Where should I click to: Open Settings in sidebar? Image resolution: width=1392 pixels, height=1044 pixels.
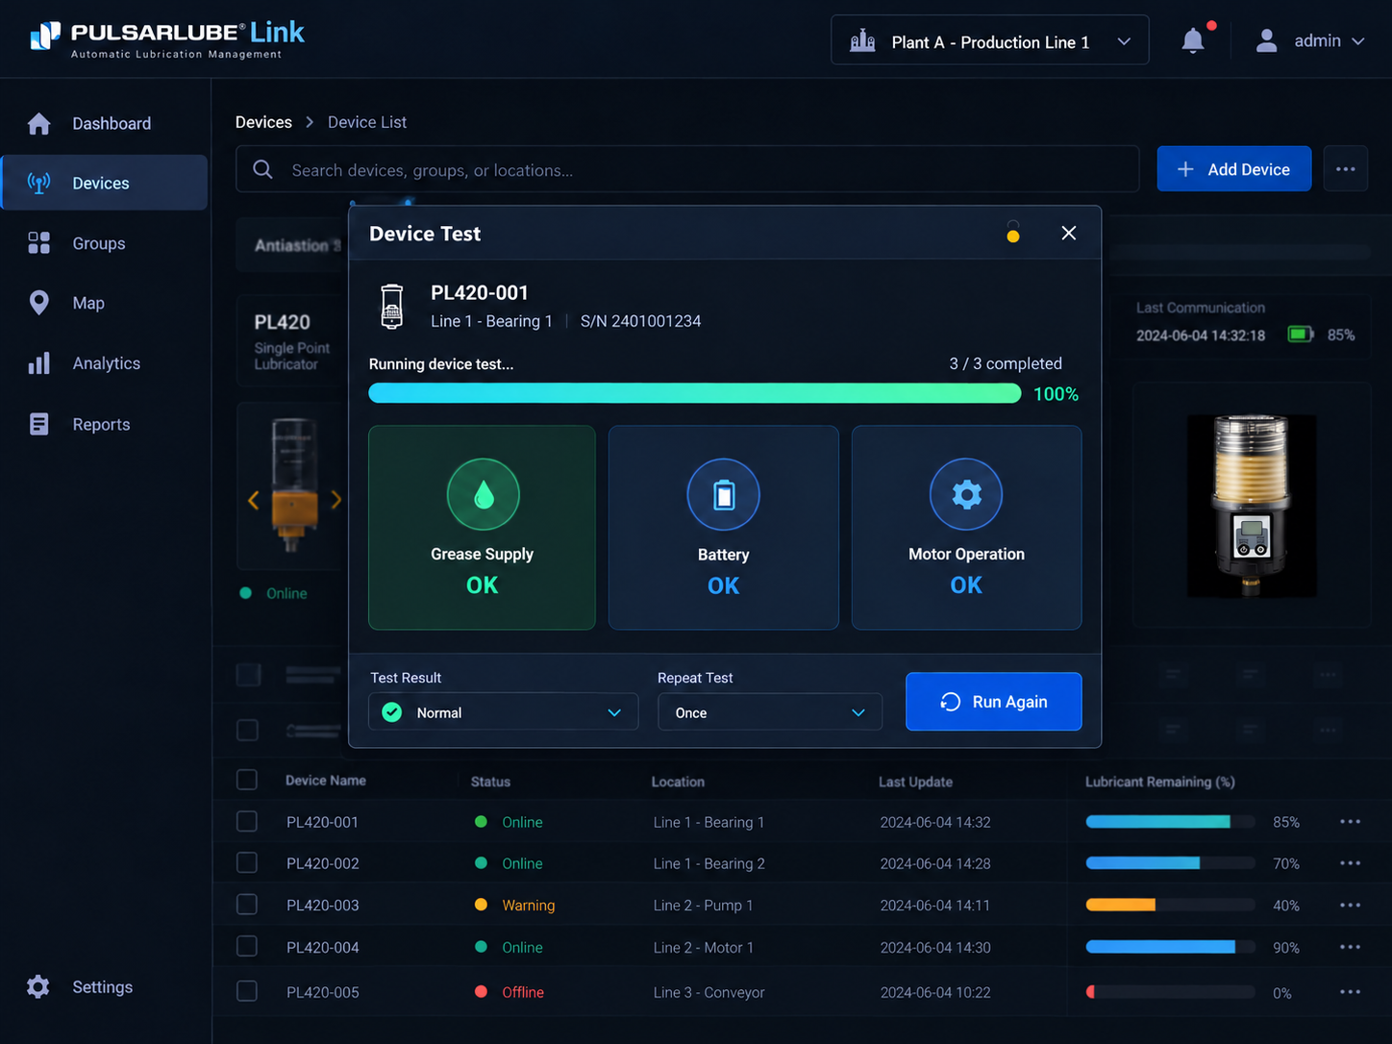click(104, 987)
